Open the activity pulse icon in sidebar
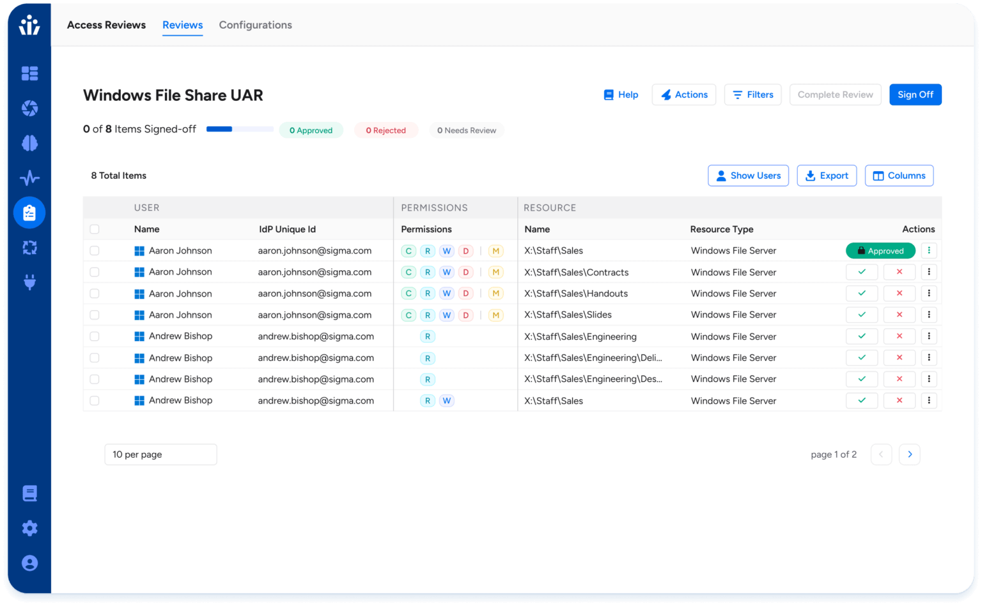982x606 pixels. pos(29,178)
